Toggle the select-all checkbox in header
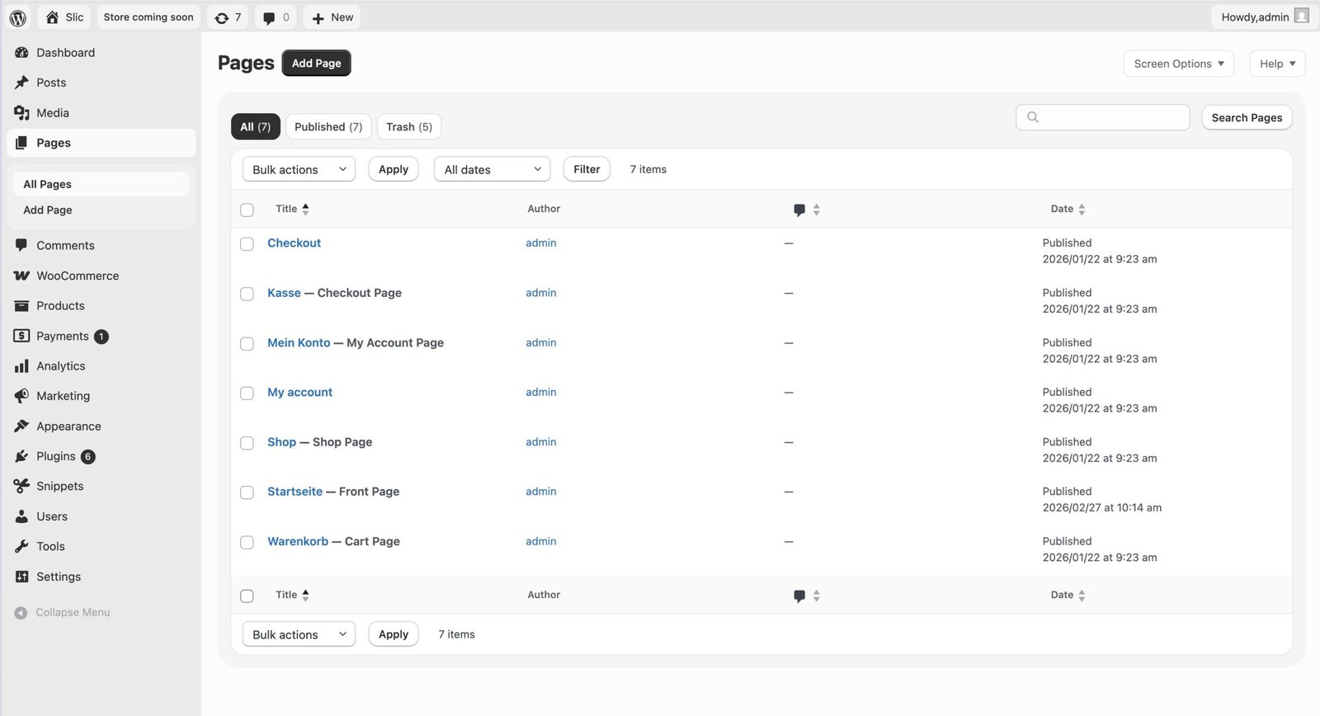Image resolution: width=1320 pixels, height=716 pixels. (x=247, y=210)
